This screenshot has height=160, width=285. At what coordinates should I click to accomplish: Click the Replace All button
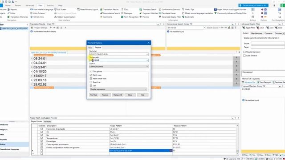click(x=118, y=95)
